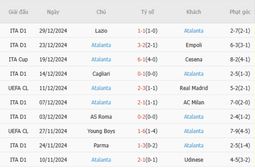Click the AS Roma team name
Viewport: 255px width, 168px height.
pyautogui.click(x=101, y=117)
